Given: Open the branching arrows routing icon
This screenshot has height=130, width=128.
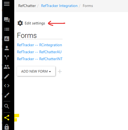Looking at the screenshot, I should (7, 57).
